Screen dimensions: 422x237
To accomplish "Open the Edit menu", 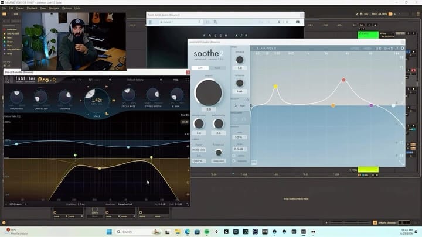I will (11, 8).
